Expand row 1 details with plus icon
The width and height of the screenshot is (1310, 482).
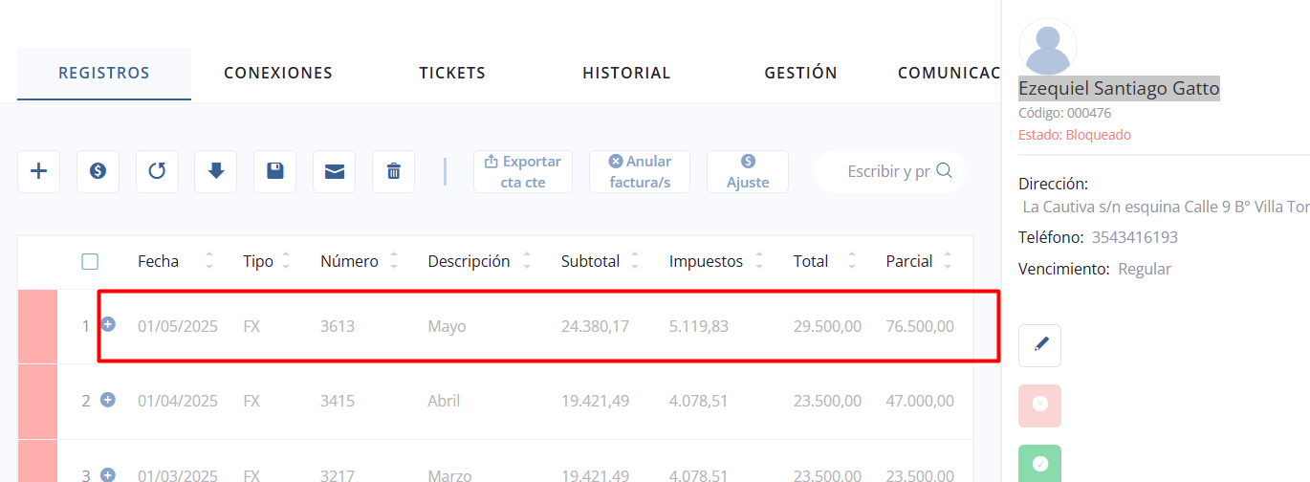coord(108,325)
